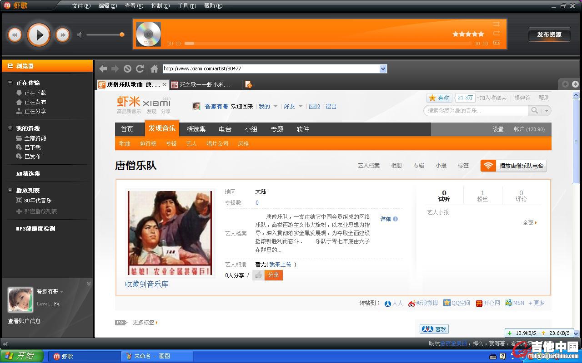Skip to the previous track

tap(15, 34)
